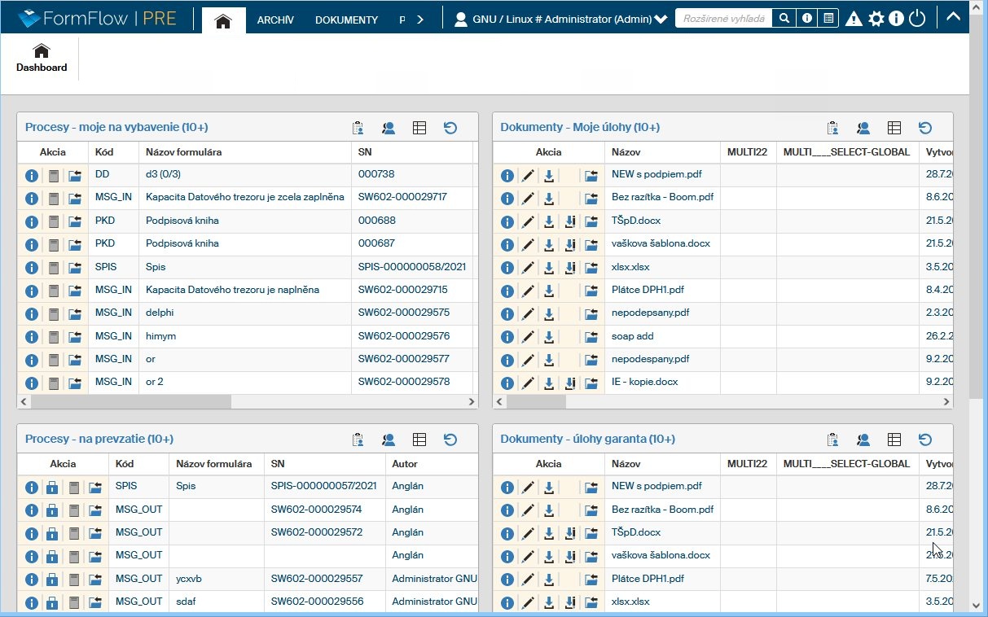Image resolution: width=988 pixels, height=617 pixels.
Task: Click the user icon in Procesy - na prevzatie
Action: [x=389, y=440]
